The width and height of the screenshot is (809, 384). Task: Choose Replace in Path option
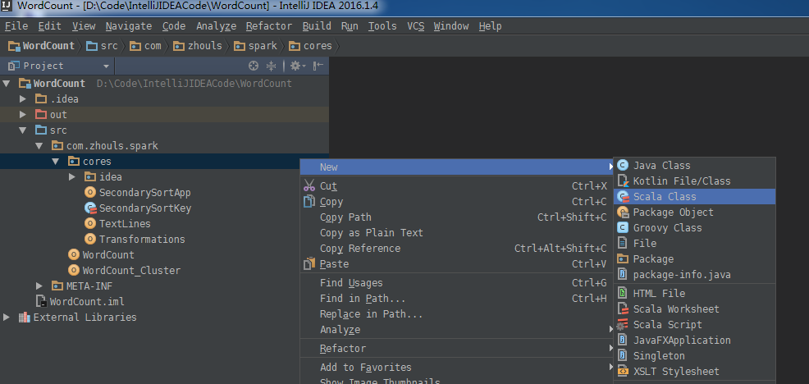click(x=371, y=313)
